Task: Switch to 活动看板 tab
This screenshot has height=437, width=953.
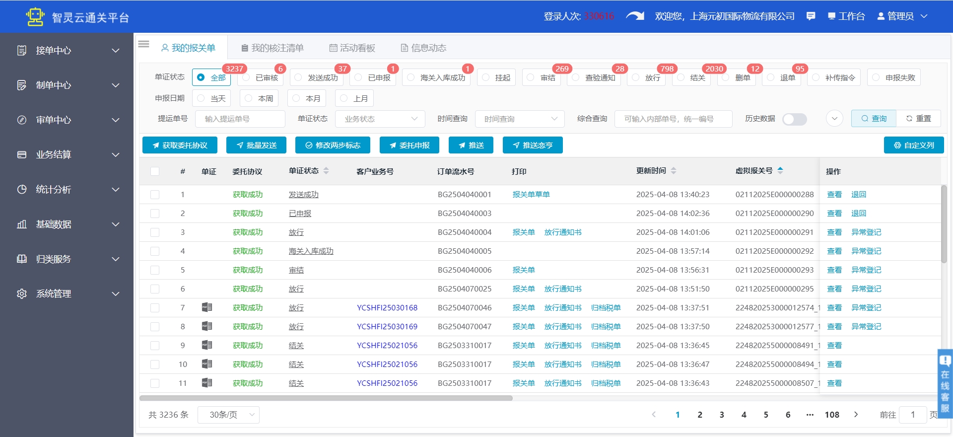Action: (x=352, y=48)
